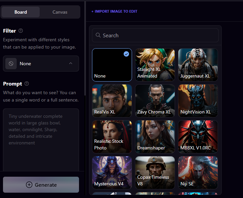The width and height of the screenshot is (243, 198).
Task: Choose the Starlight XL Animated filter
Action: (155, 65)
